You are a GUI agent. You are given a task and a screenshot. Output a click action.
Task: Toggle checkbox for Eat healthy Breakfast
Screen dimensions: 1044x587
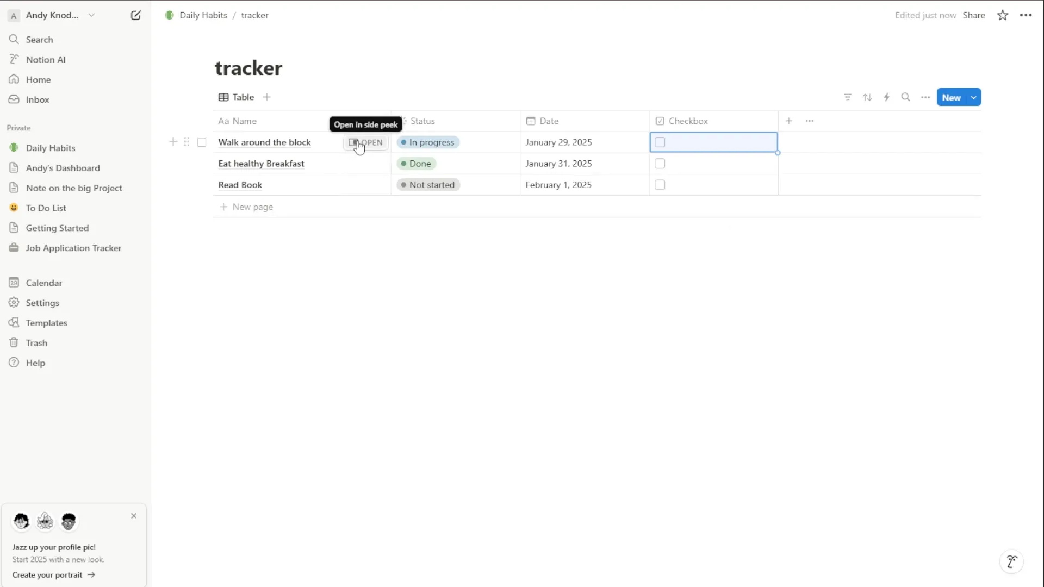click(x=660, y=164)
